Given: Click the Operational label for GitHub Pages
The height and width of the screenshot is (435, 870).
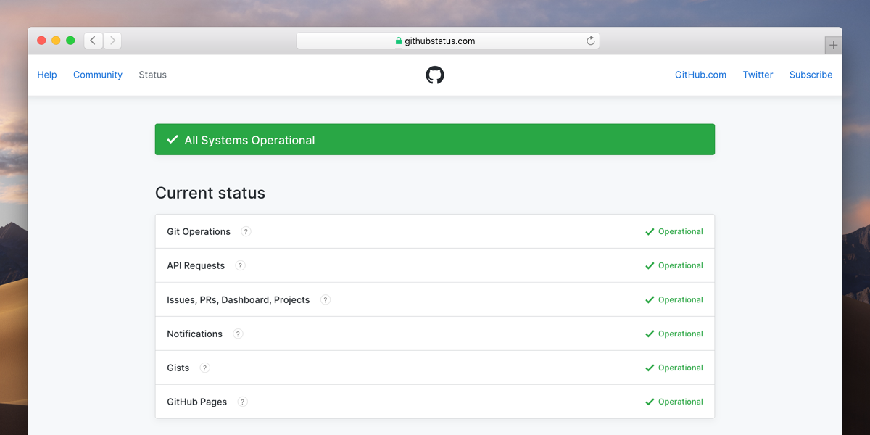Looking at the screenshot, I should [680, 402].
